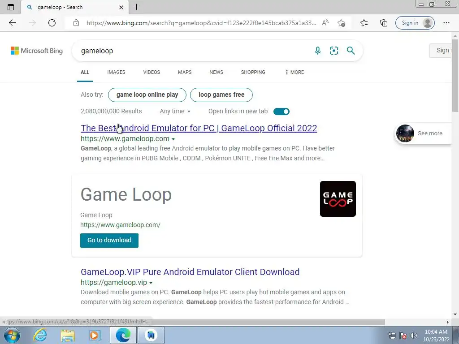Open the https://www.gameloop.com/ card link
The height and width of the screenshot is (344, 459).
coord(120,225)
